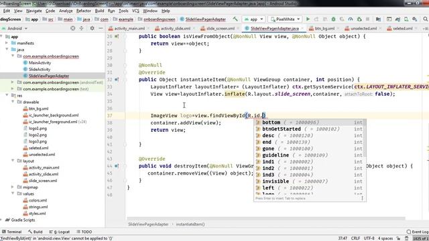This screenshot has width=429, height=241.
Task: Open the Refactor menu
Action: point(83,11)
